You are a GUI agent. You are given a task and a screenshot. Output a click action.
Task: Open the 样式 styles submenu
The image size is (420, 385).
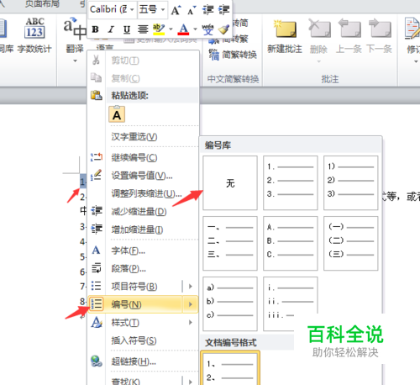[x=144, y=323]
